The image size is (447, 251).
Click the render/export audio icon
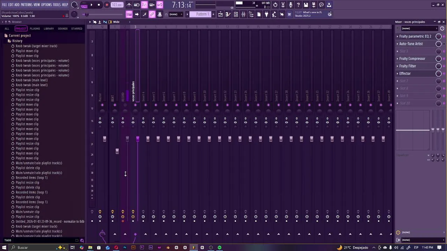(x=314, y=5)
